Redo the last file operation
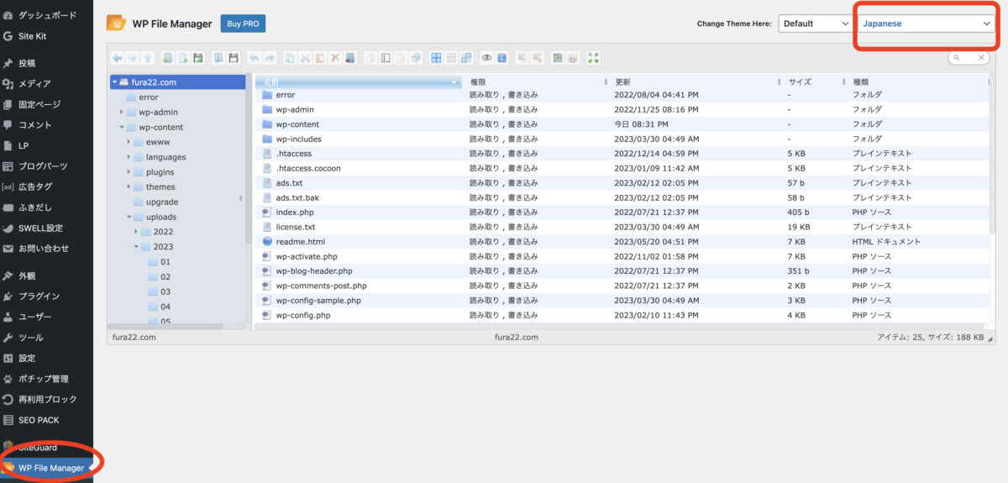Viewport: 1008px width, 483px height. tap(270, 58)
